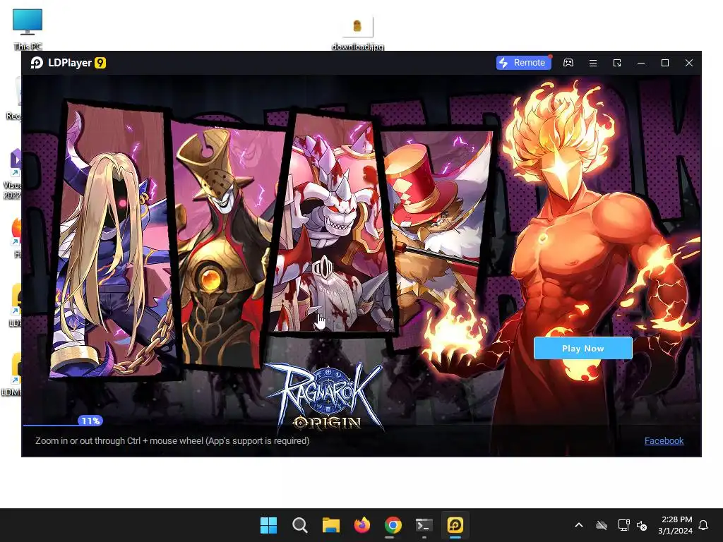Click the LDPlayer 9 version badge

(x=100, y=63)
